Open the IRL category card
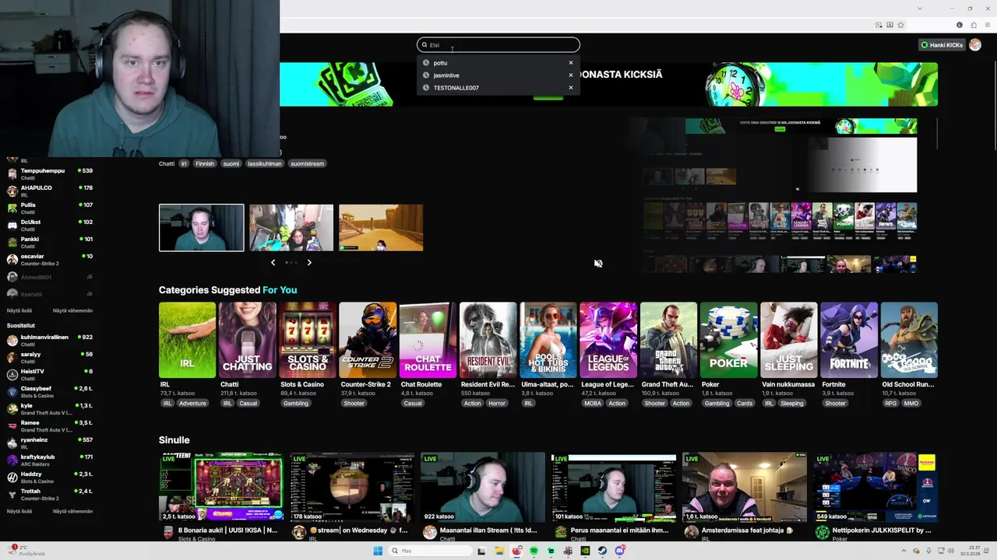 click(187, 341)
